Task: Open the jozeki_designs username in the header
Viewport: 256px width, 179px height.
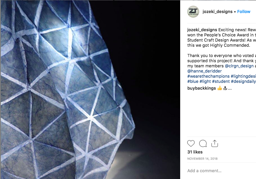Action: [x=217, y=12]
